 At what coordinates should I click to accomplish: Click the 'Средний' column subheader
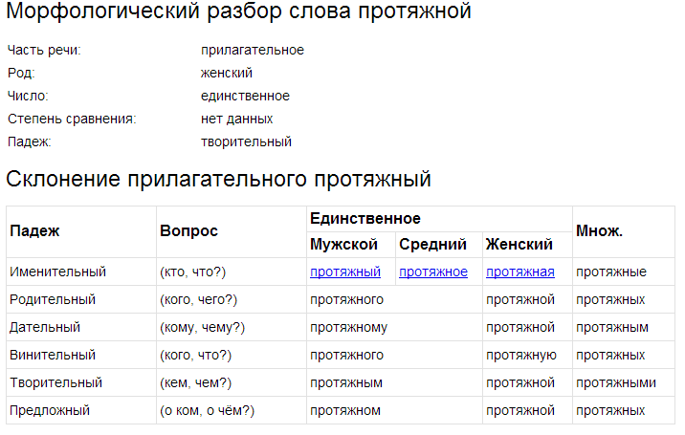point(432,245)
